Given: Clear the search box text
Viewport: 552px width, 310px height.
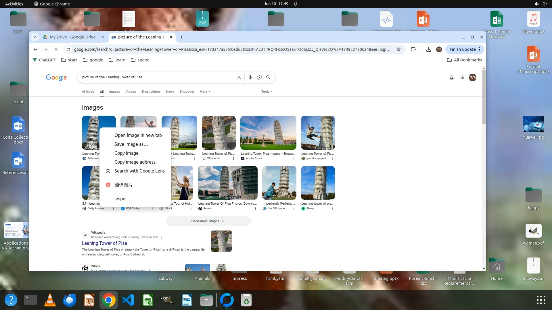Looking at the screenshot, I should pos(239,77).
